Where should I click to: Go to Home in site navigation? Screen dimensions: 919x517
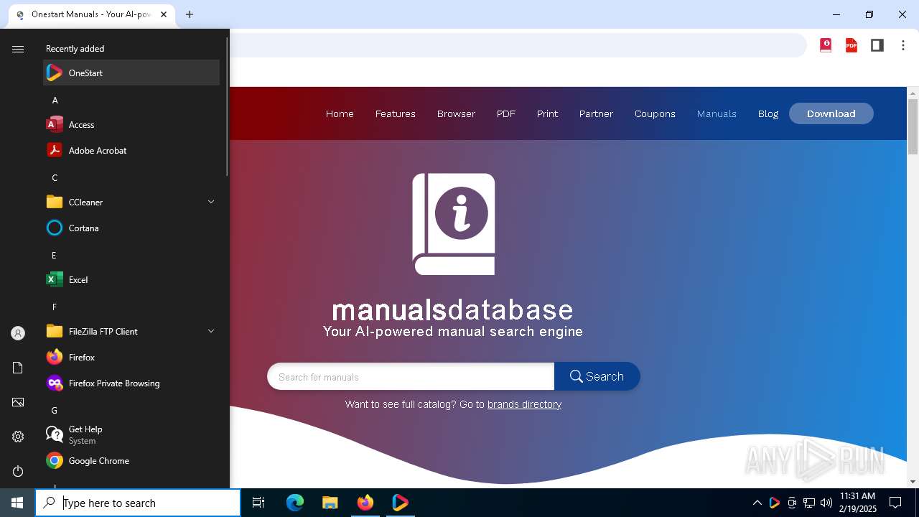coord(340,113)
